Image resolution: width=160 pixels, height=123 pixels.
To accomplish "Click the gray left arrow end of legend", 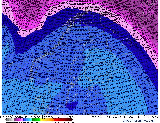I will click(x=6, y=120).
